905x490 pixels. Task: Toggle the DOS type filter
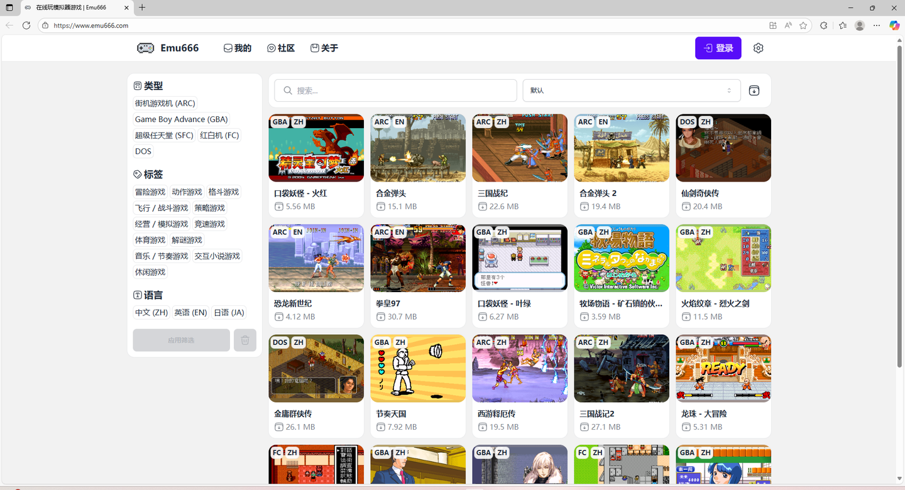143,151
